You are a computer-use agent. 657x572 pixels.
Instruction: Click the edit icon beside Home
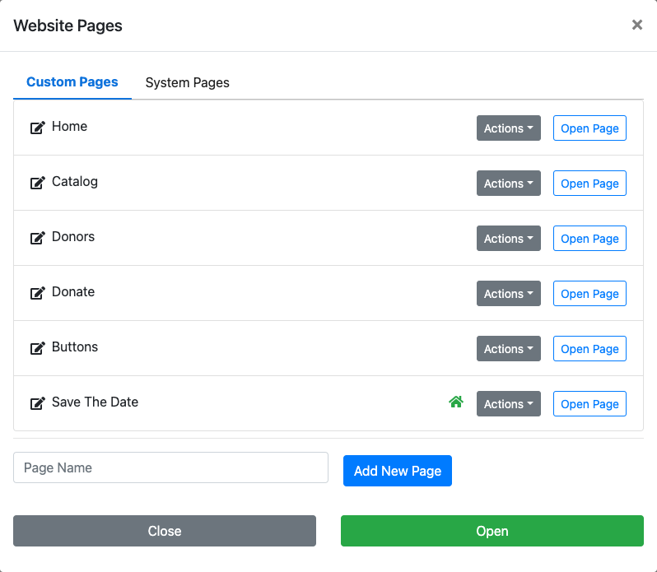click(x=37, y=128)
